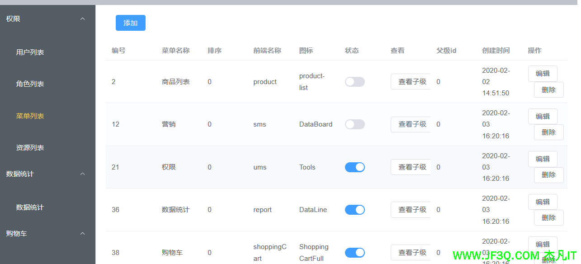Enable status toggle for 营销 row
581x264 pixels.
pos(354,124)
